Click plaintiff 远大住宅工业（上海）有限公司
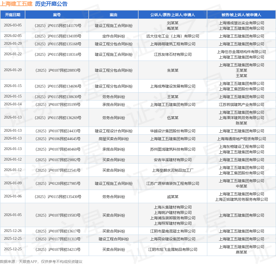This screenshot has width=276, height=264. [173, 36]
